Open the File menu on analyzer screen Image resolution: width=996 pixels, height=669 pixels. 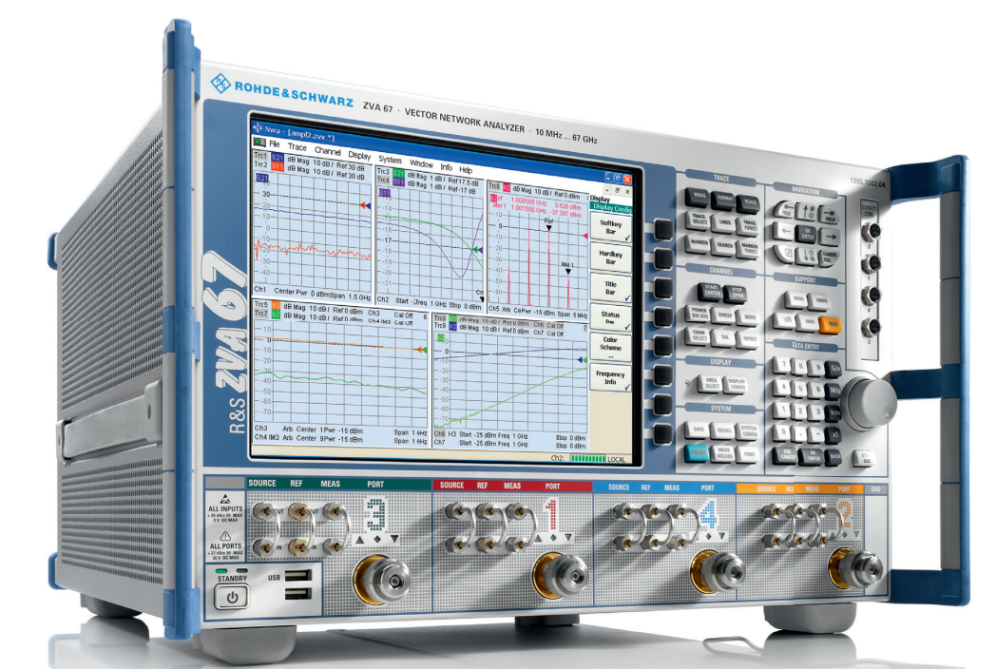pos(274,143)
